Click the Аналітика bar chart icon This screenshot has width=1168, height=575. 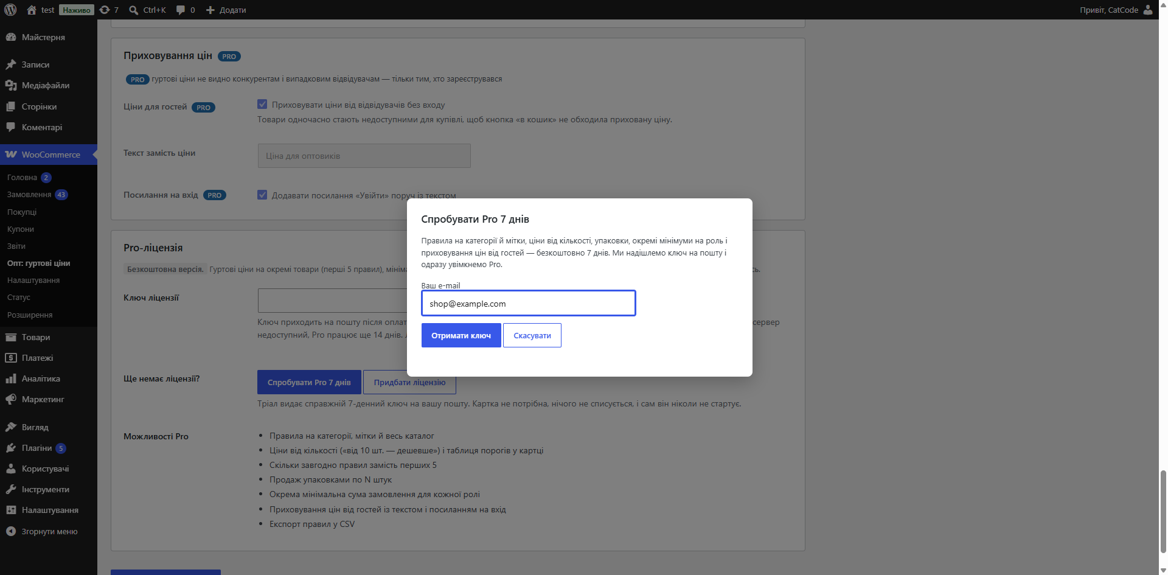[x=11, y=378]
